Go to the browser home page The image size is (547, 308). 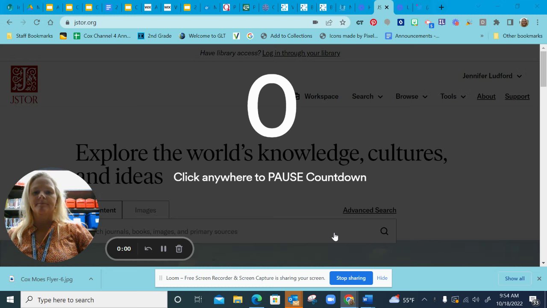point(50,22)
